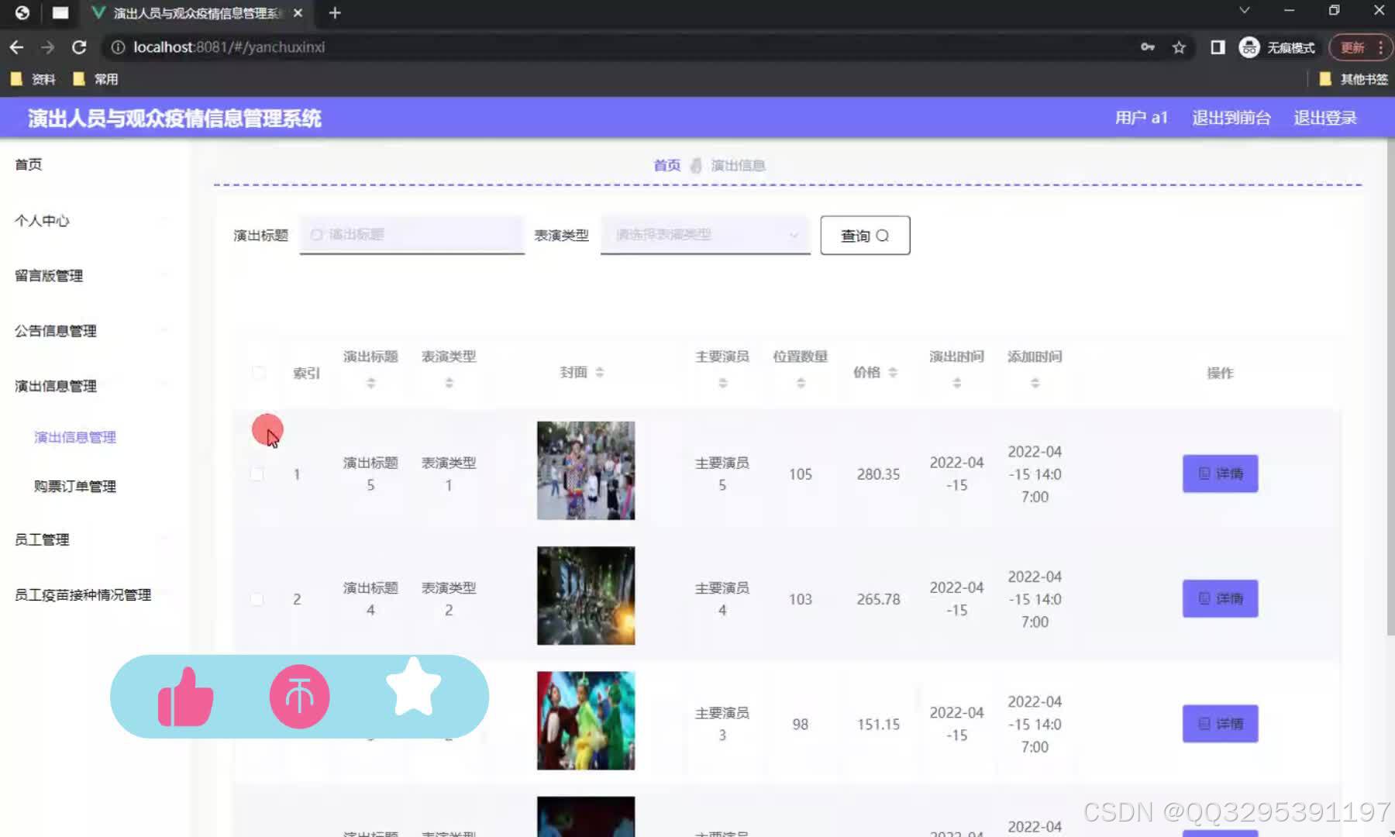
Task: Close the current browser tab
Action: pyautogui.click(x=298, y=12)
